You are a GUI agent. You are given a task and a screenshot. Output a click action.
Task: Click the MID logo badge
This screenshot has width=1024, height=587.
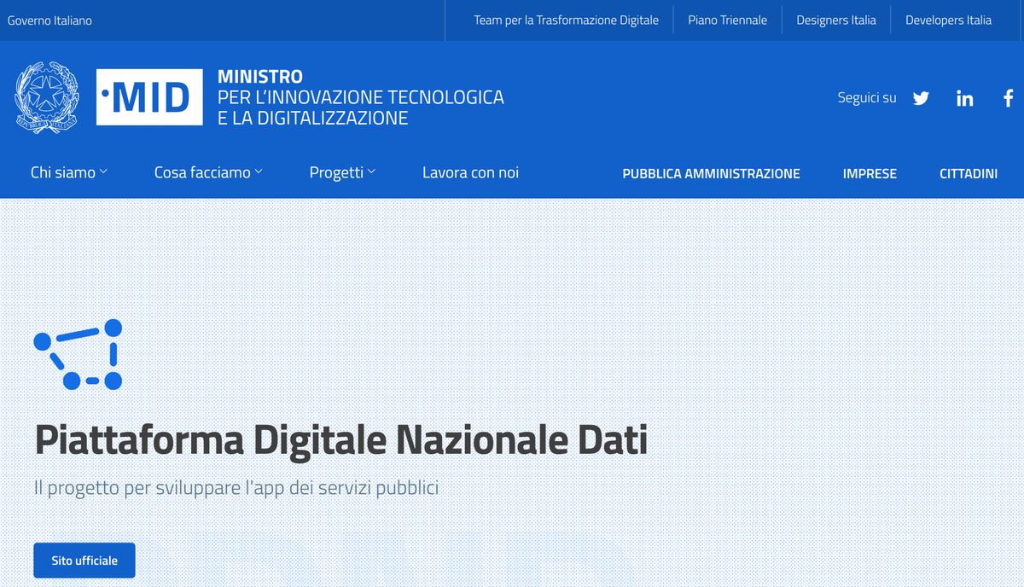[x=149, y=97]
